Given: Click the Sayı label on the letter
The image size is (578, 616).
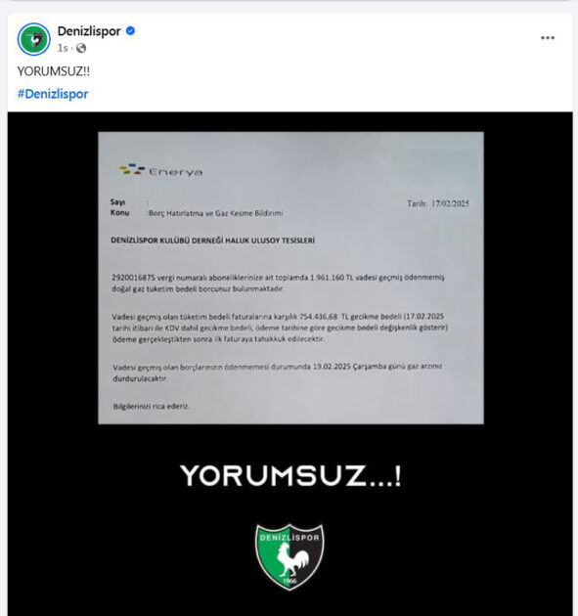Looking at the screenshot, I should click(x=118, y=202).
